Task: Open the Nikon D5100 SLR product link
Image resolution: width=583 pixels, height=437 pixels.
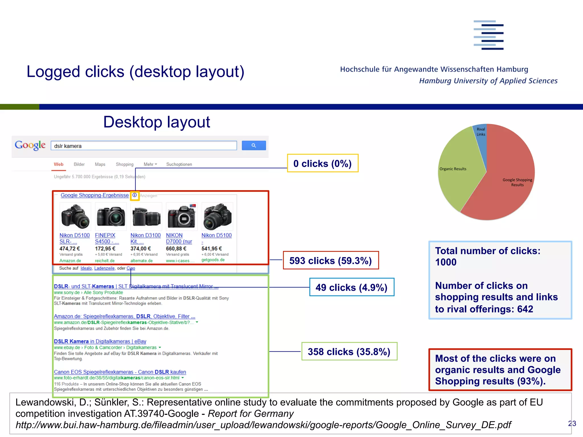Action: click(74, 238)
